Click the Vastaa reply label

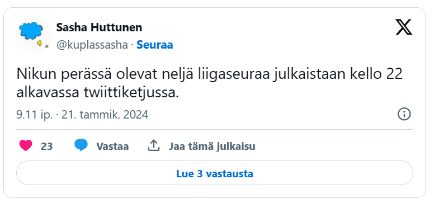click(112, 147)
